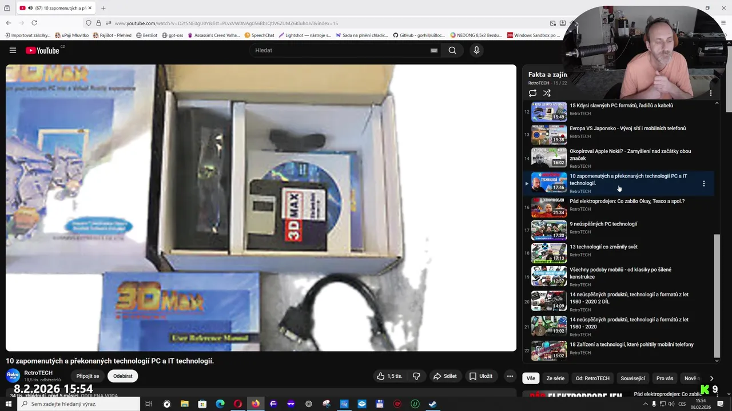Save the video with Uložit
The image size is (732, 411).
(x=481, y=376)
